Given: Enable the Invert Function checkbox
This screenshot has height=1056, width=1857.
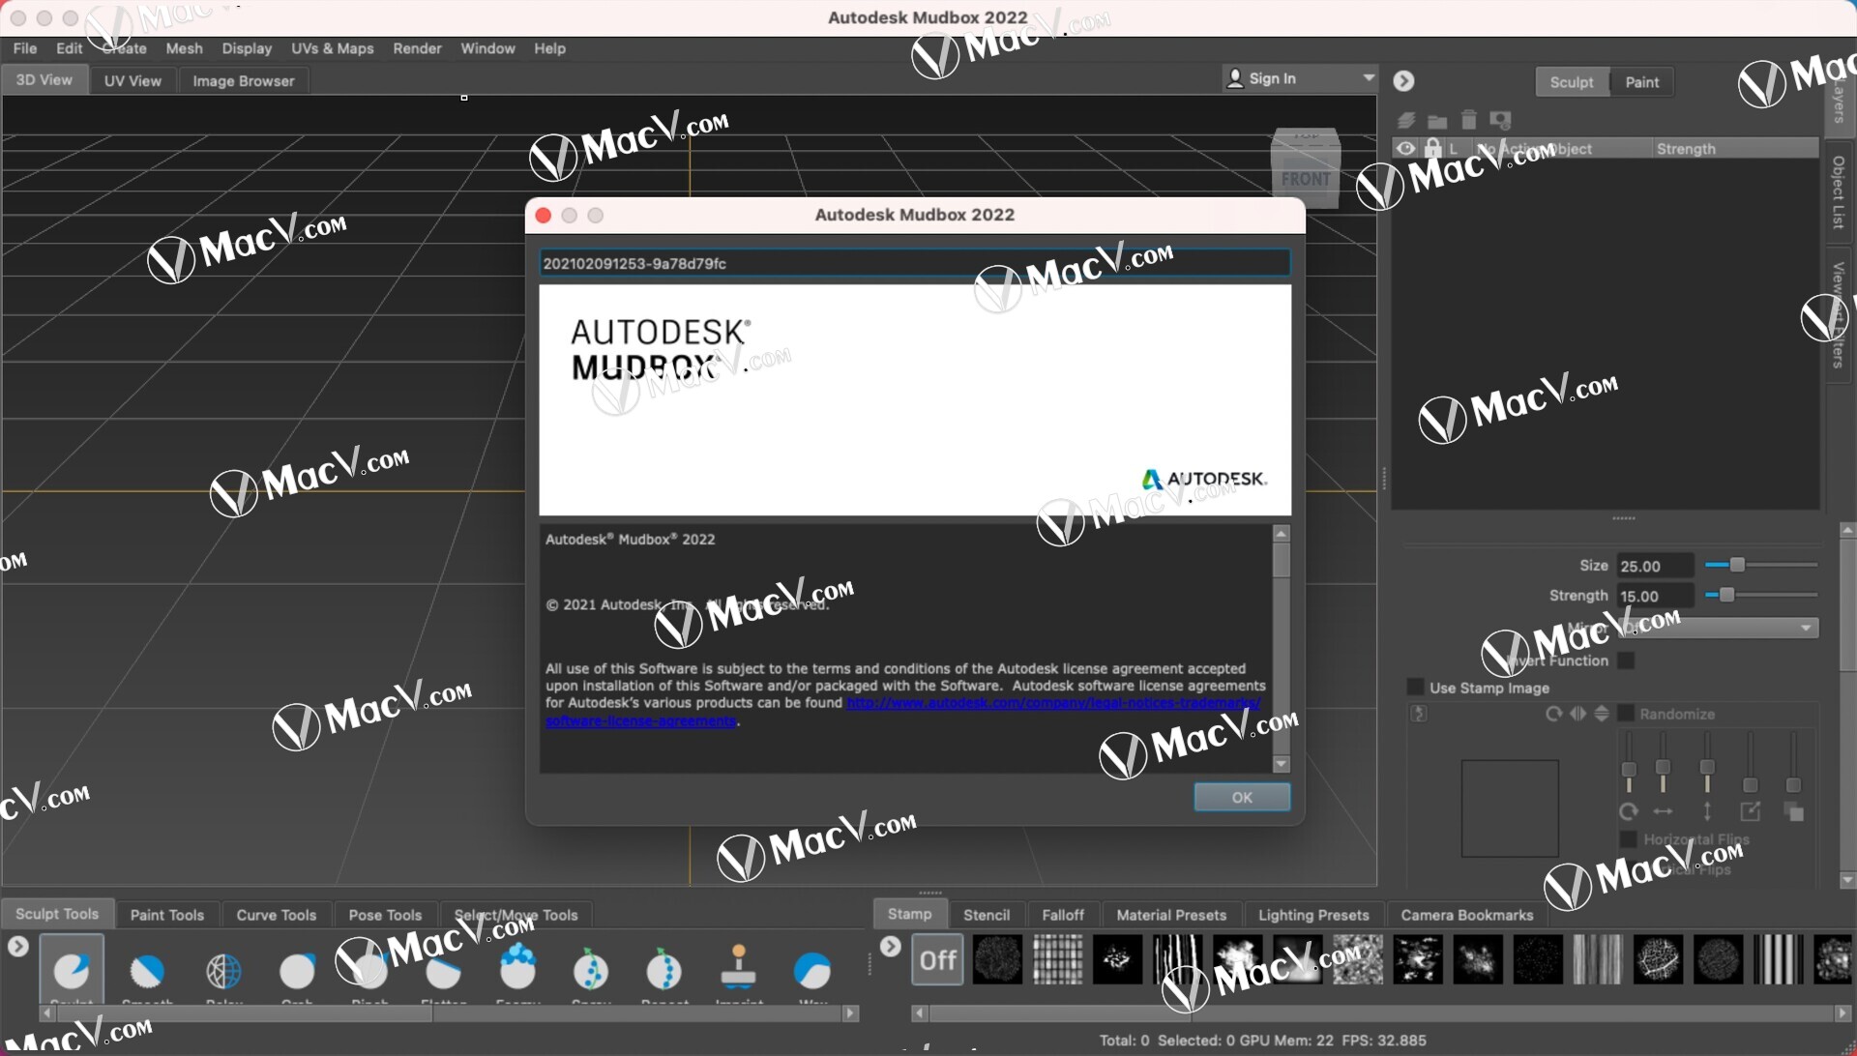Looking at the screenshot, I should (x=1626, y=660).
